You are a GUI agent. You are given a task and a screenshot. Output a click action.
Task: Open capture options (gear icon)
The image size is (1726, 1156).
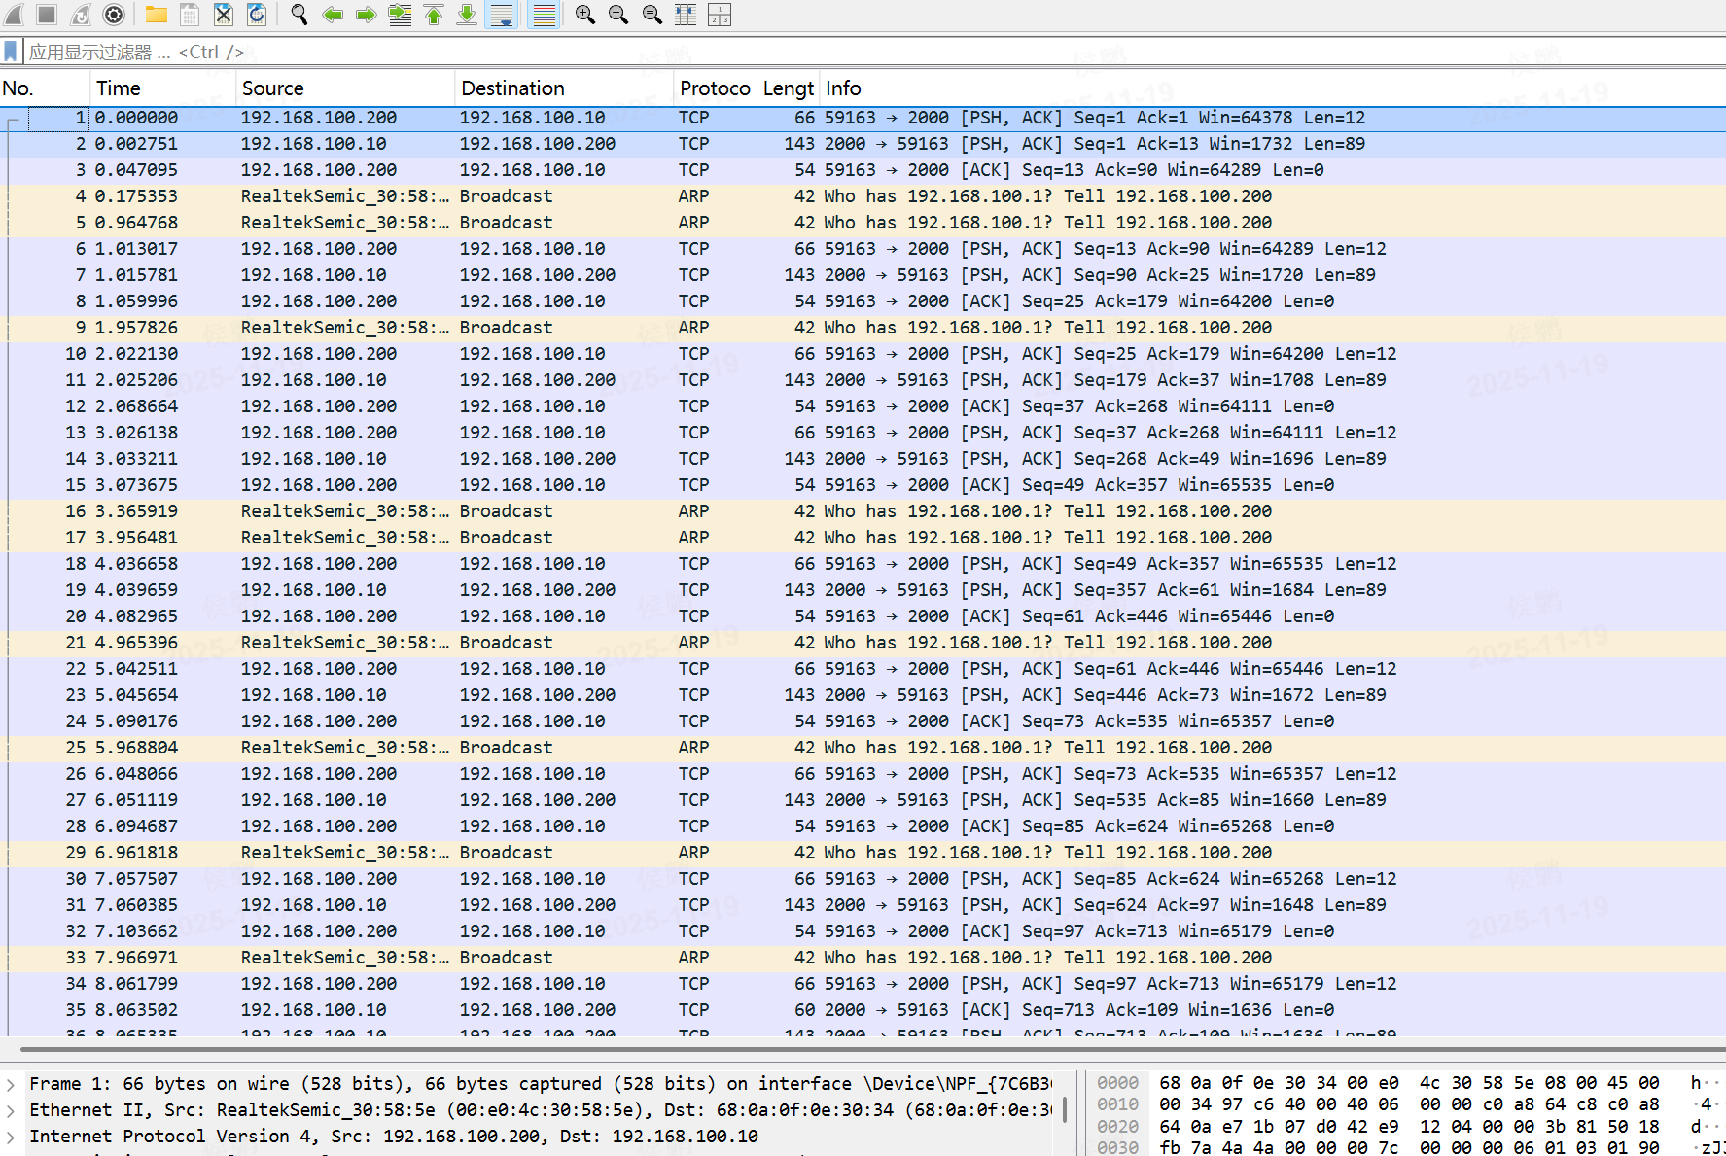[x=113, y=15]
